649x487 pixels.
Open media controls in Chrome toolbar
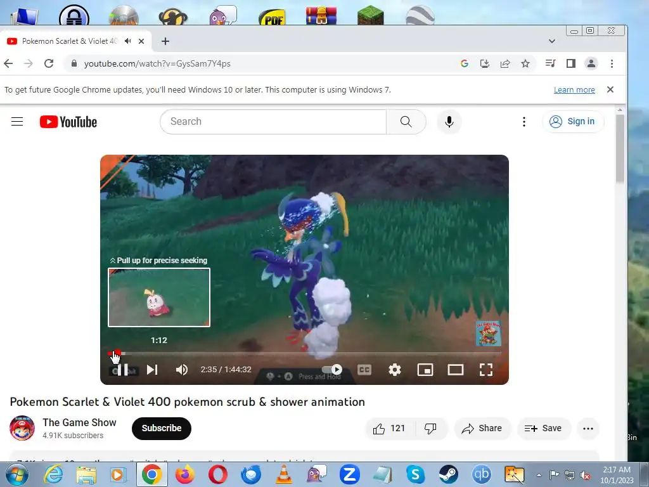(x=551, y=63)
